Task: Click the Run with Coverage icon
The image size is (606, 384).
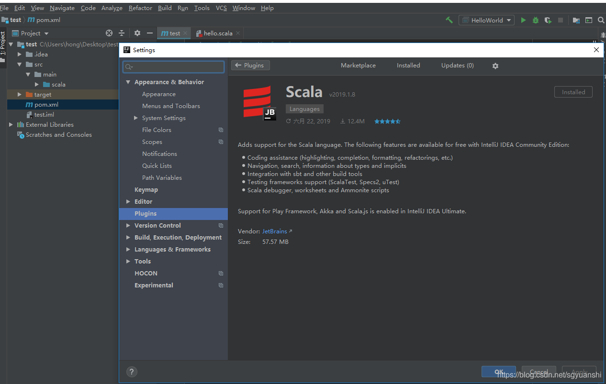Action: tap(548, 20)
